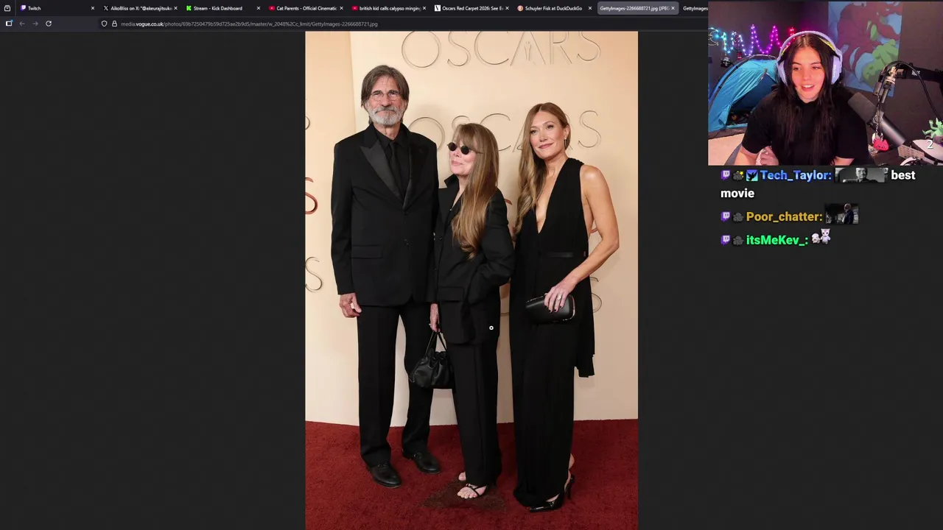The image size is (943, 530).
Task: Close the Kick Dashboard tab
Action: [258, 8]
